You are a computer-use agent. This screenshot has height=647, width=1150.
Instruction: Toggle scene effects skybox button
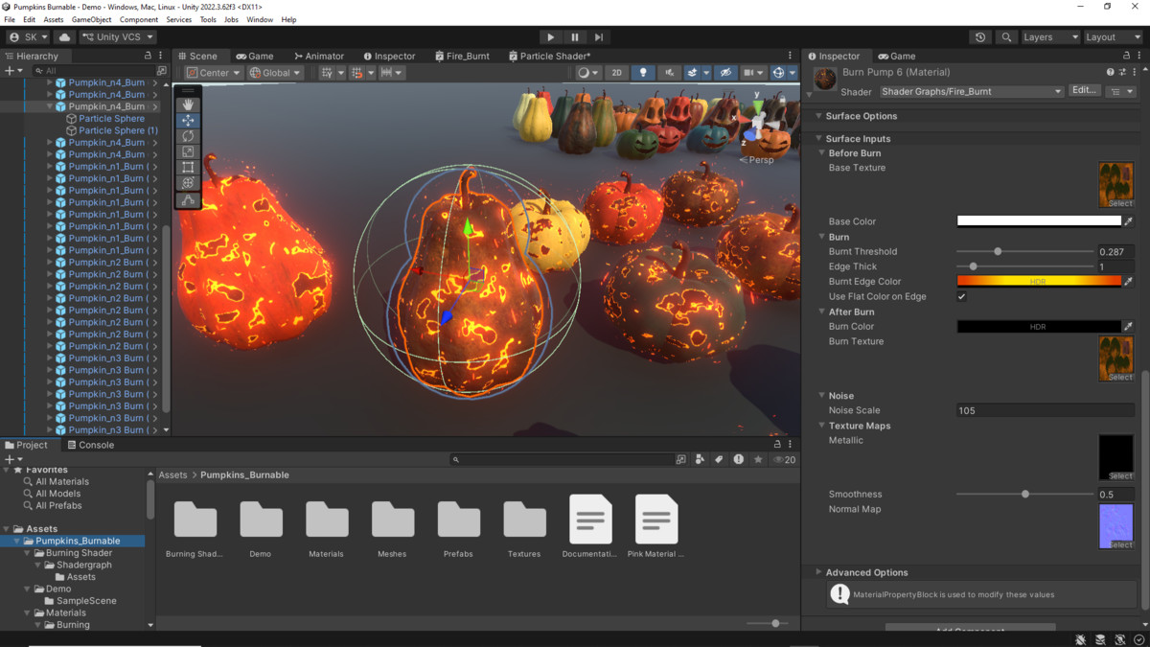(x=692, y=73)
